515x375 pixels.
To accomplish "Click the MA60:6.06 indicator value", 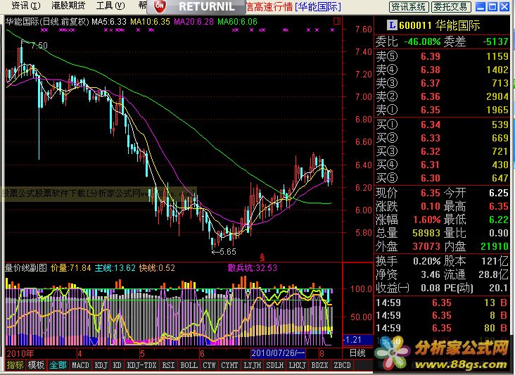I will click(238, 22).
